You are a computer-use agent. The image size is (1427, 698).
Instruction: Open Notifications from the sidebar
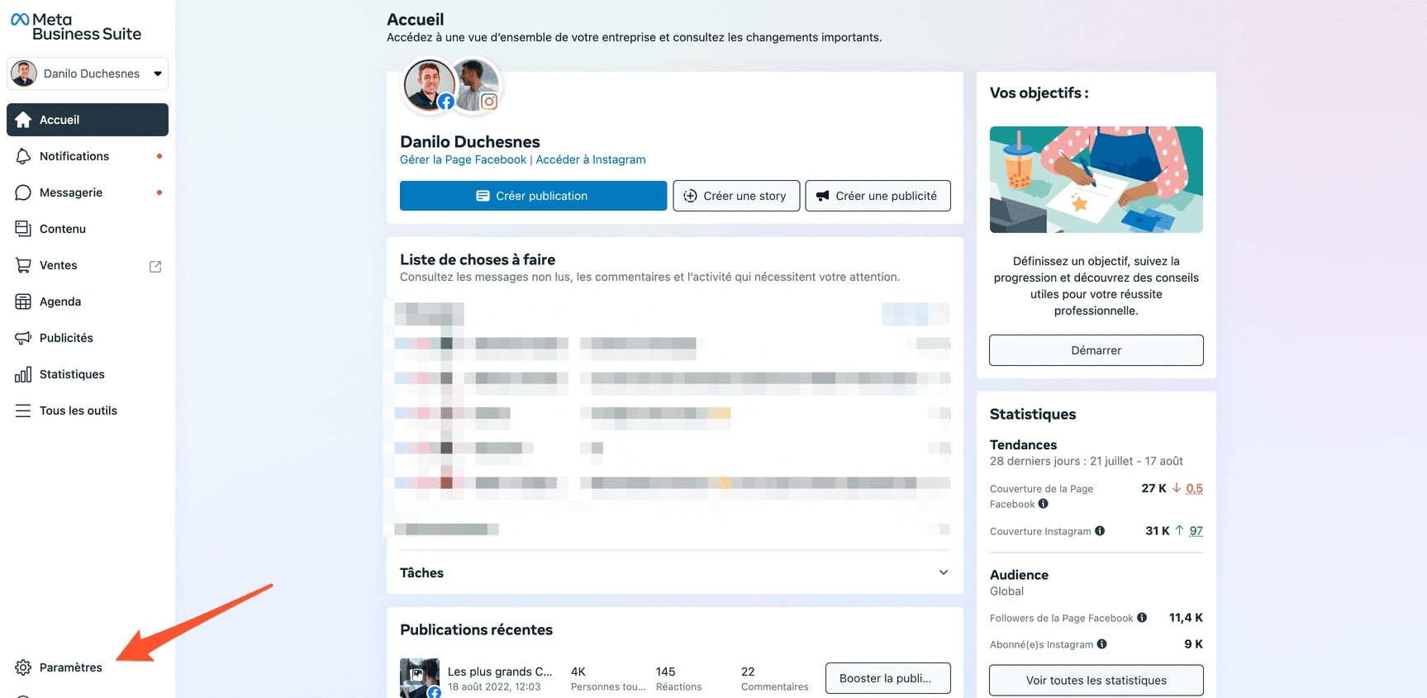[x=88, y=156]
